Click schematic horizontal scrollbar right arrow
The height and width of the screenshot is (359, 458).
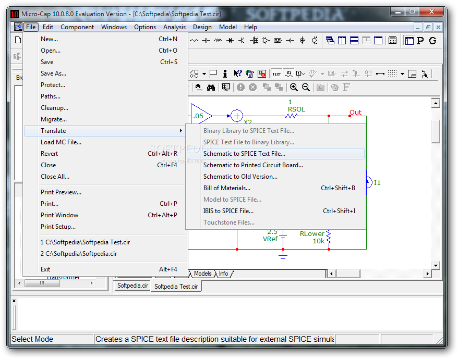tap(427, 274)
